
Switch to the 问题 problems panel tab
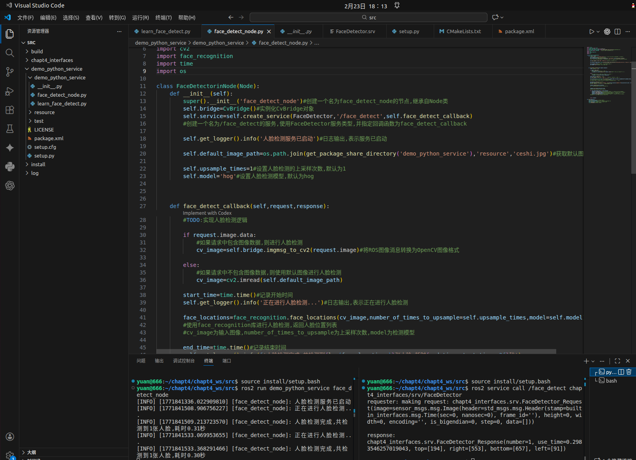tap(141, 361)
